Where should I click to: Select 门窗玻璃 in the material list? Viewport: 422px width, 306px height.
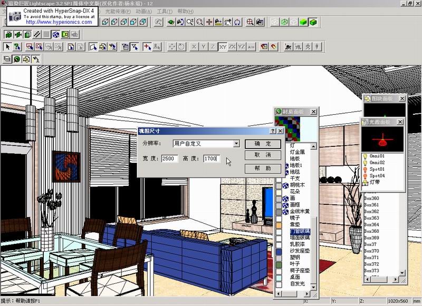coord(300,231)
